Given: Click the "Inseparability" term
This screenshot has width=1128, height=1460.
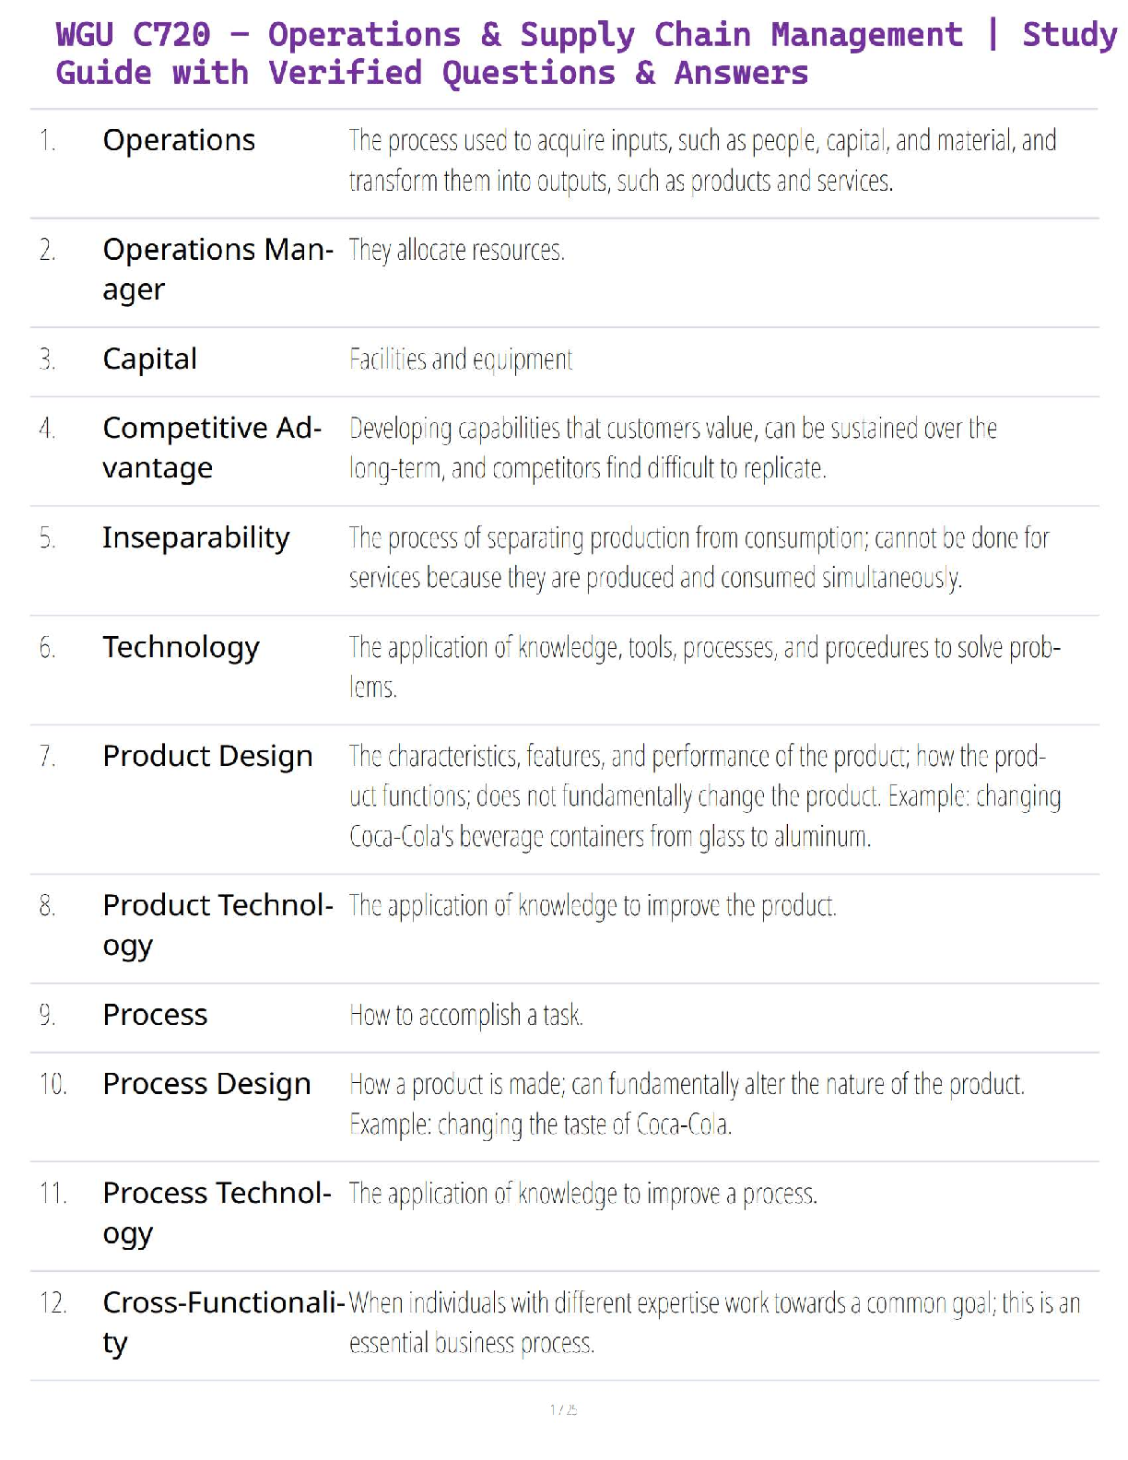Looking at the screenshot, I should tap(195, 537).
